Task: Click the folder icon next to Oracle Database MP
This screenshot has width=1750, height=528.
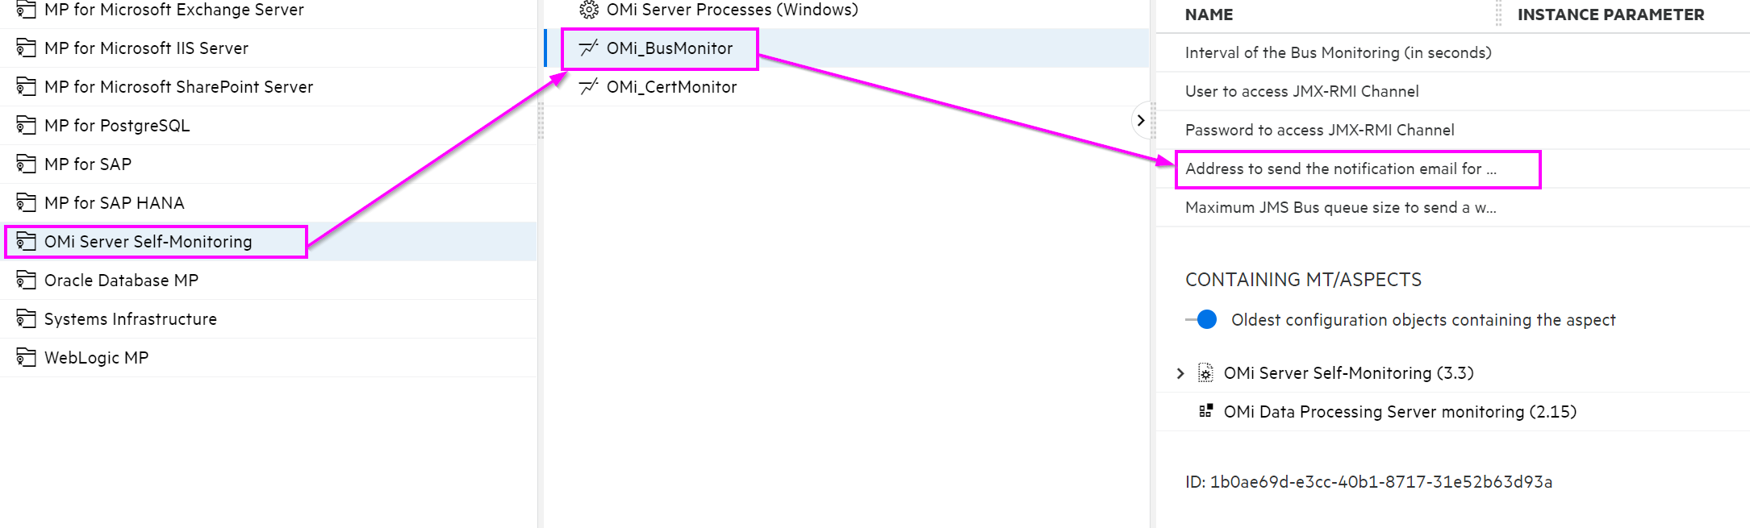Action: point(26,280)
